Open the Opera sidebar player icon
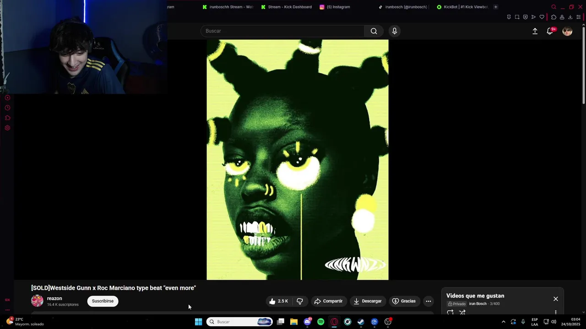This screenshot has height=329, width=586. pyautogui.click(x=7, y=98)
